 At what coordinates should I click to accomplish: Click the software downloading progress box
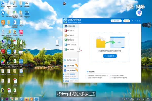pos(71,60)
